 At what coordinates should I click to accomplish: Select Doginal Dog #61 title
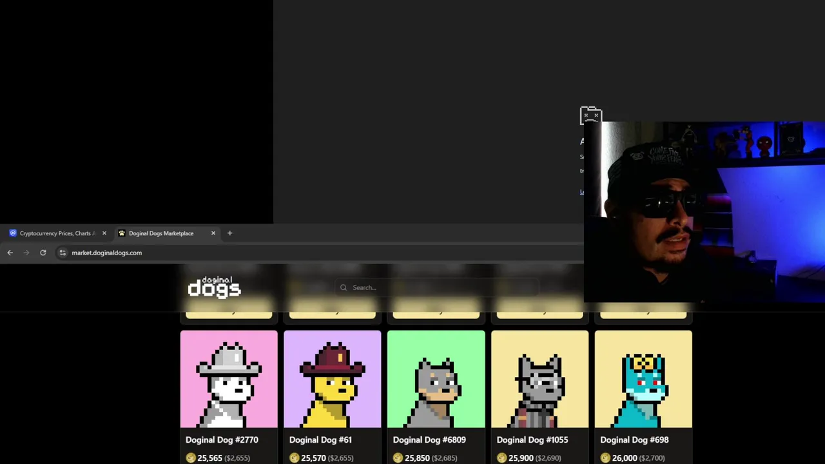(320, 440)
